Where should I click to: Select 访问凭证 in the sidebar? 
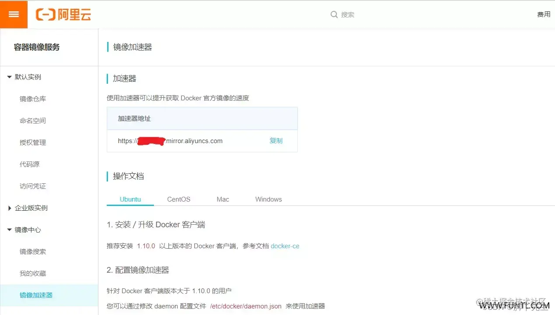click(32, 186)
